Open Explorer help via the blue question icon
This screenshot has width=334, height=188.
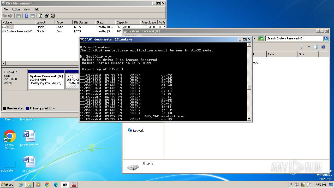click(x=323, y=47)
